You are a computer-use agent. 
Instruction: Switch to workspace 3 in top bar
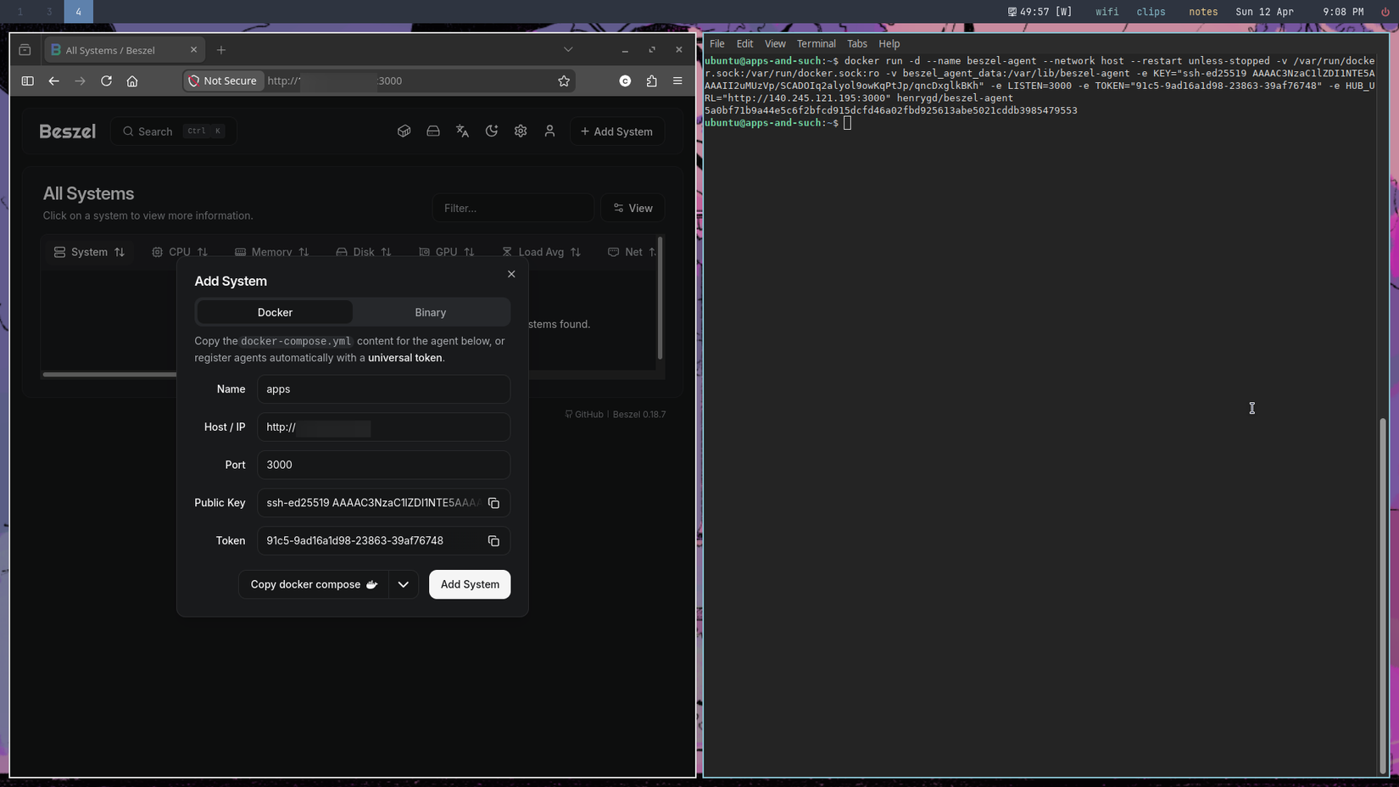(x=49, y=12)
